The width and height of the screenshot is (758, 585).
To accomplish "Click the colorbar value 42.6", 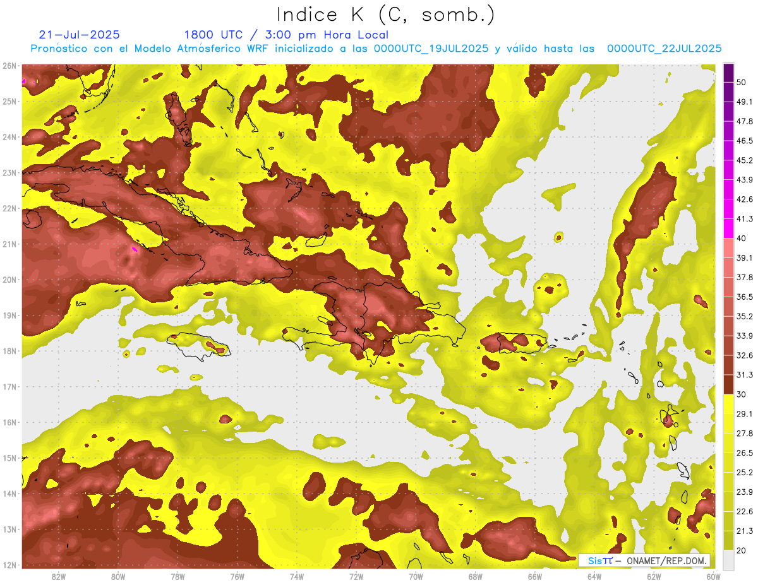I will (745, 199).
